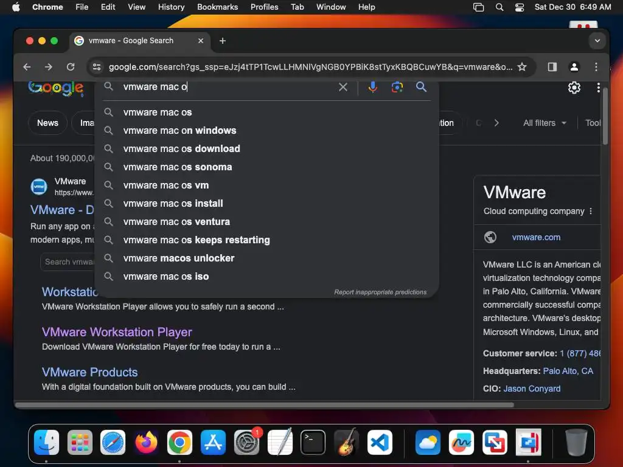Viewport: 623px width, 467px height.
Task: Click the vertical page scrollbar
Action: pyautogui.click(x=605, y=116)
